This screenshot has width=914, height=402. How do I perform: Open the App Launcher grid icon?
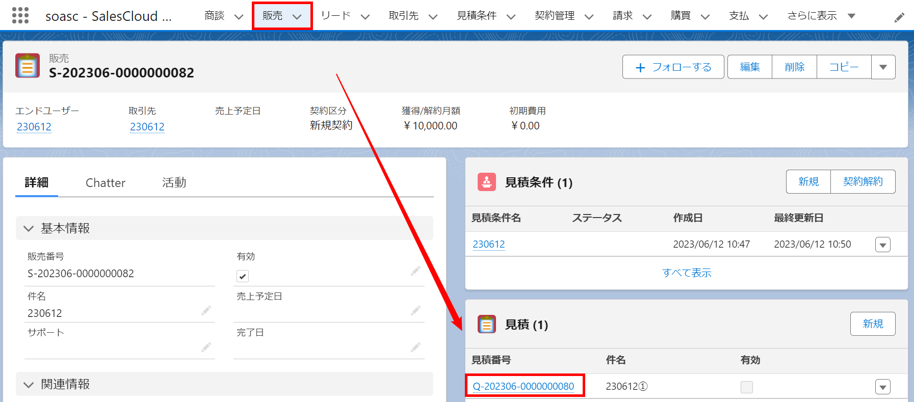point(20,15)
